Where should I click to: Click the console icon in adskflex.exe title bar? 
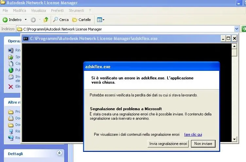[x=26, y=39]
